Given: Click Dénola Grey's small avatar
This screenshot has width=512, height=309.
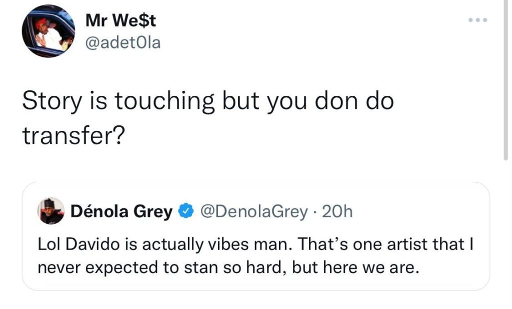Looking at the screenshot, I should (51, 211).
